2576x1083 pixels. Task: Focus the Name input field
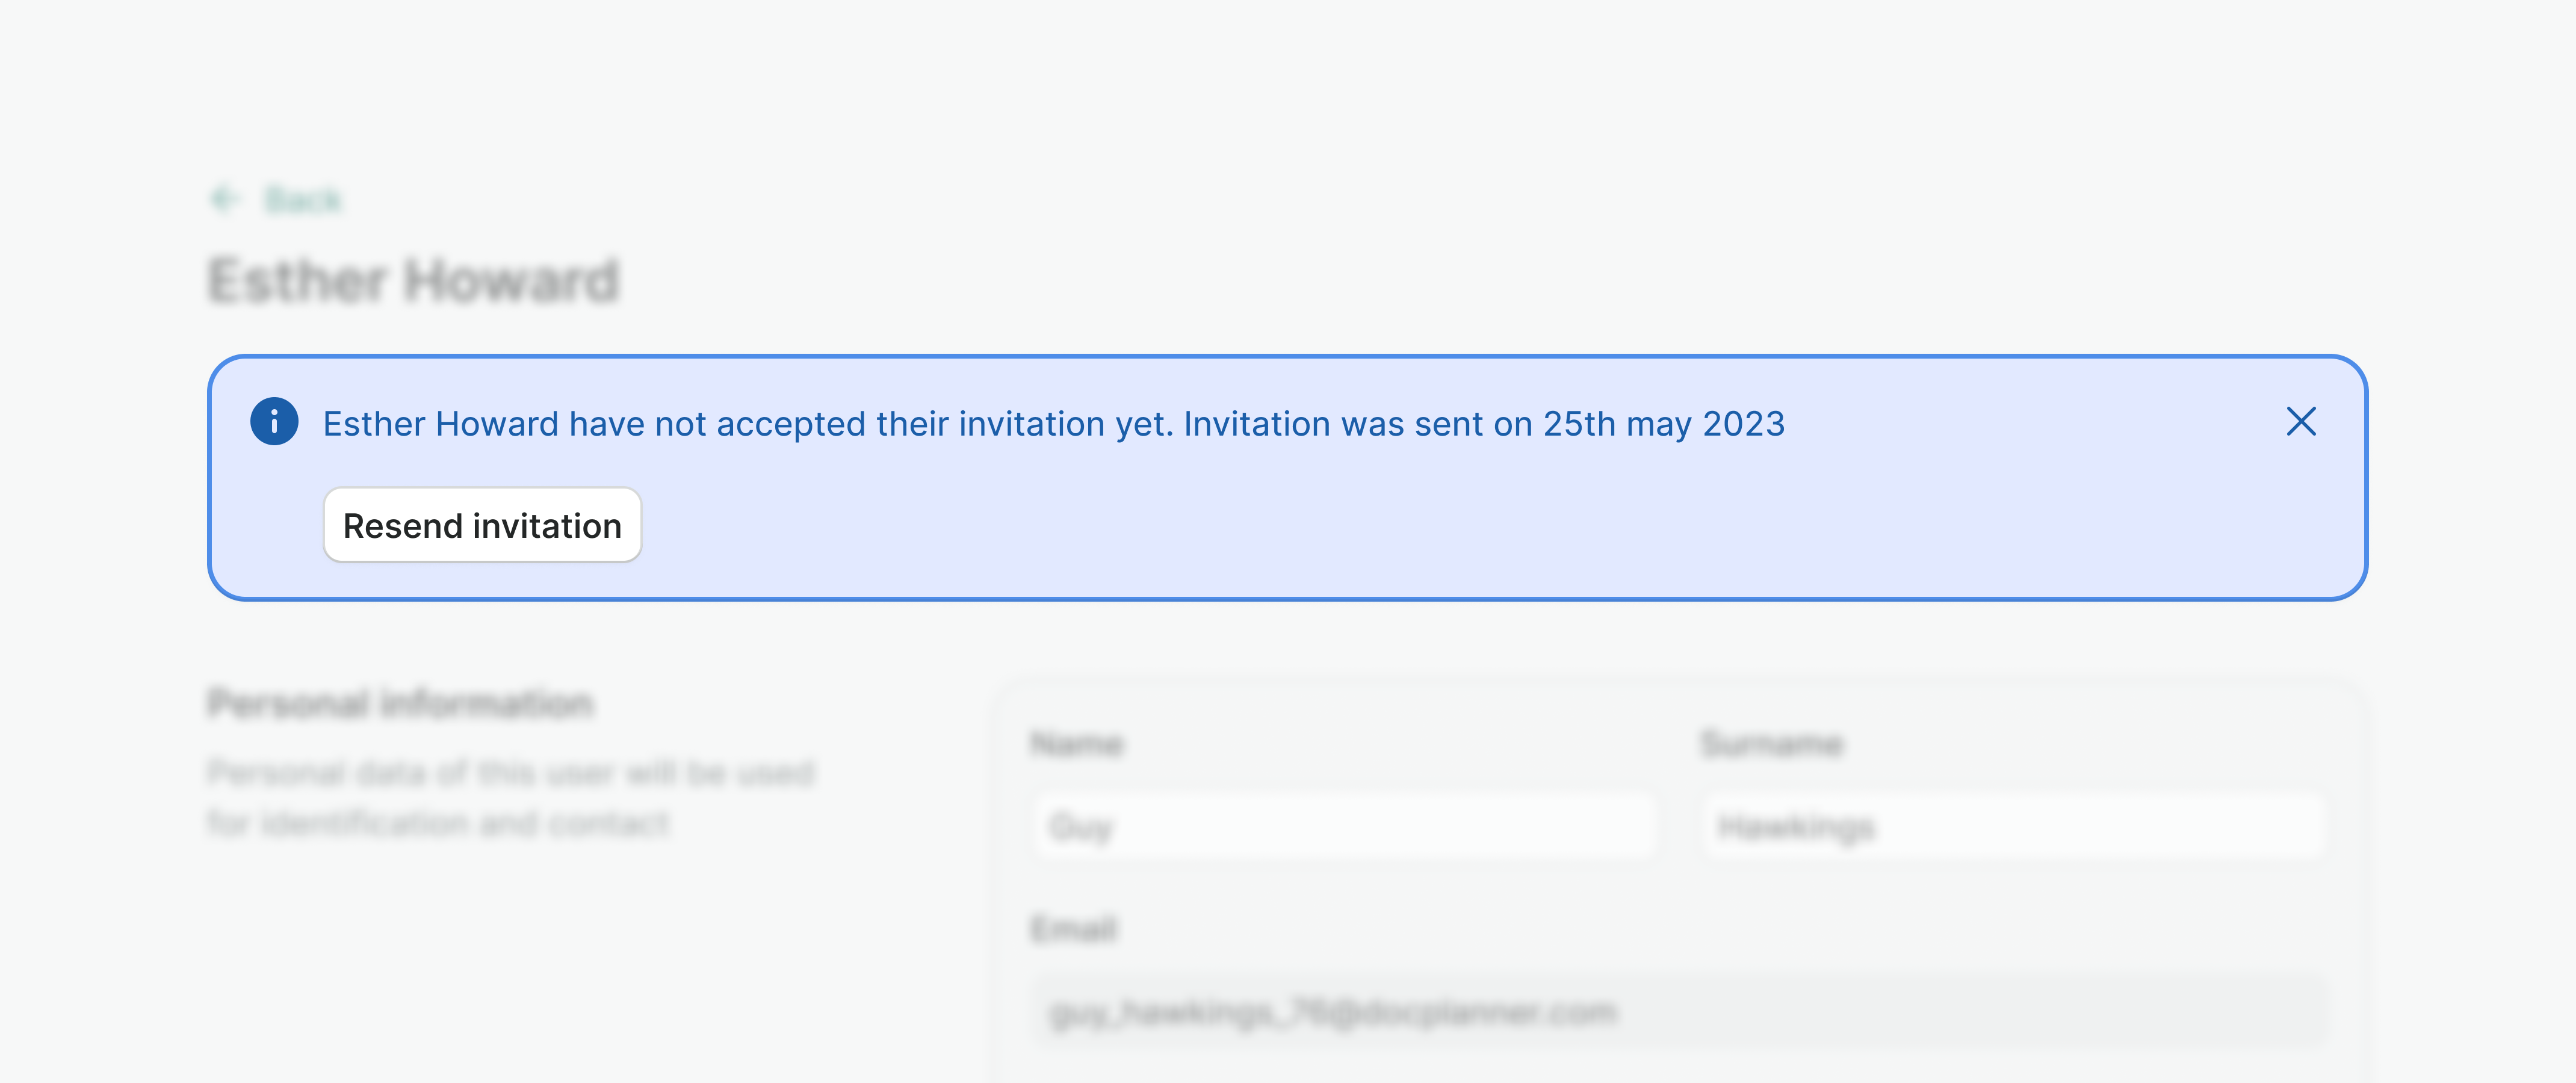[x=1344, y=827]
